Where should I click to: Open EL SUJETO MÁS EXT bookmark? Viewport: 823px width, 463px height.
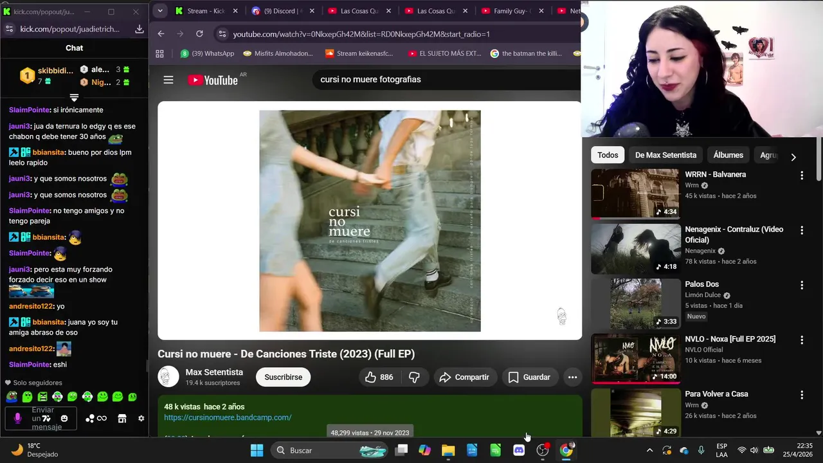445,53
